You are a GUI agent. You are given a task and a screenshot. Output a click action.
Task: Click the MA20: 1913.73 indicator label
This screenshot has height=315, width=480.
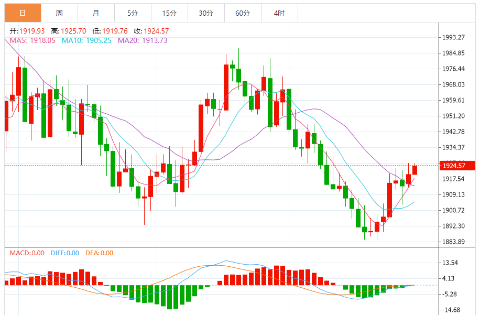click(x=143, y=40)
